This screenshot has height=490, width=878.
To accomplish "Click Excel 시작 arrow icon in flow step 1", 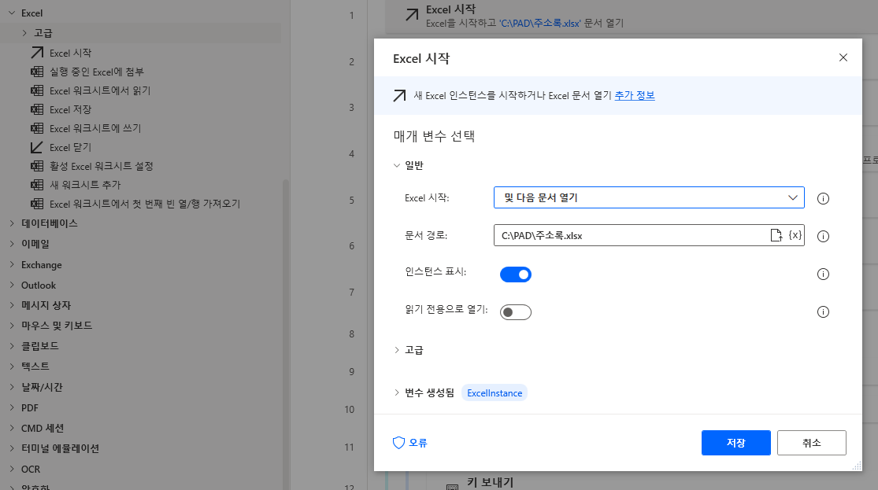I will (412, 15).
